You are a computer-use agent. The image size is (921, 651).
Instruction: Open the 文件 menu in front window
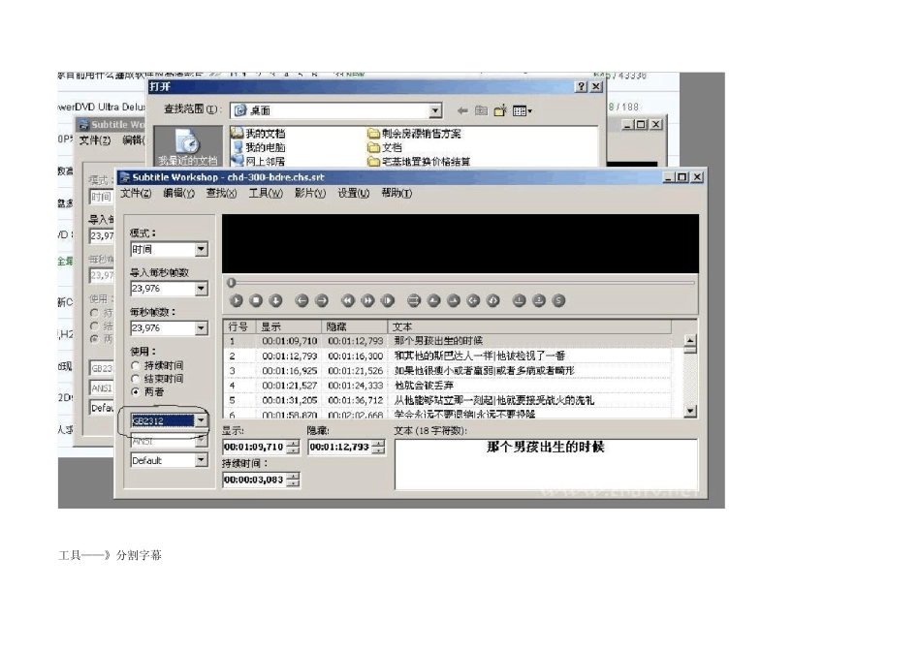[136, 193]
